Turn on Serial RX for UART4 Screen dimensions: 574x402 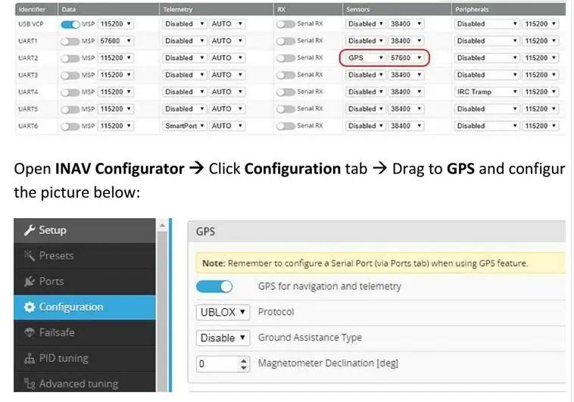click(285, 92)
